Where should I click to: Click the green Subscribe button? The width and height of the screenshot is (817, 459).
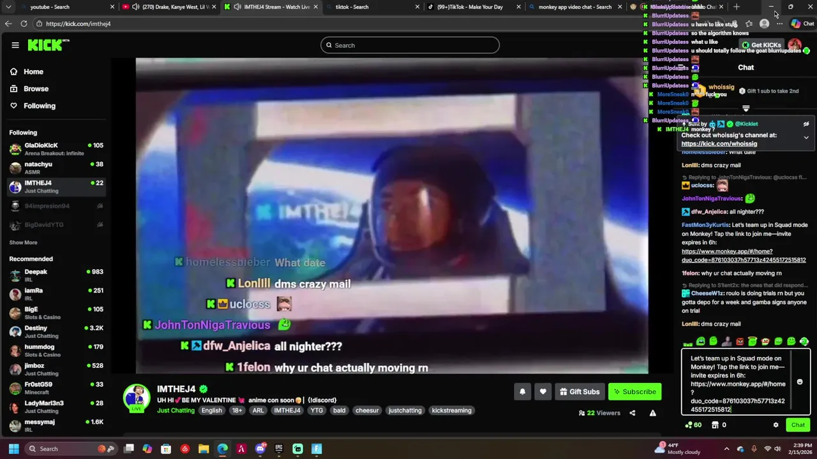[634, 391]
